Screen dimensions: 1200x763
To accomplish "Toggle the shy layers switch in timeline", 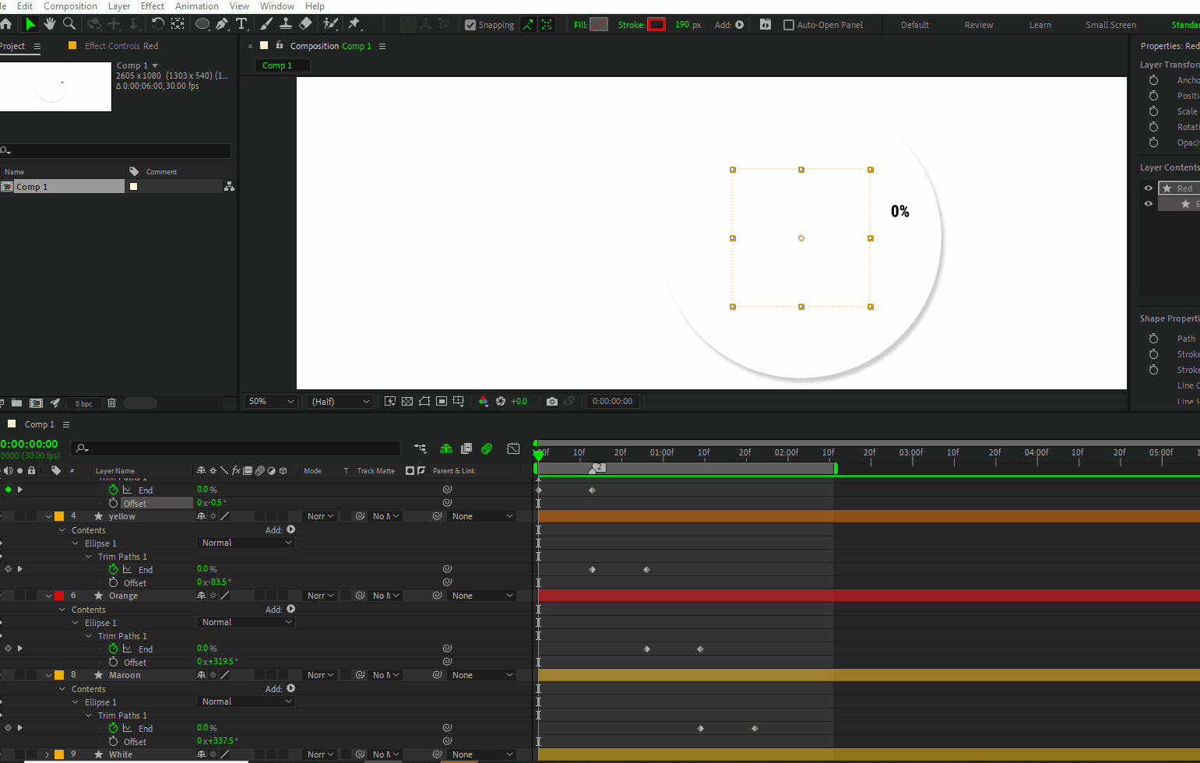I will [446, 448].
